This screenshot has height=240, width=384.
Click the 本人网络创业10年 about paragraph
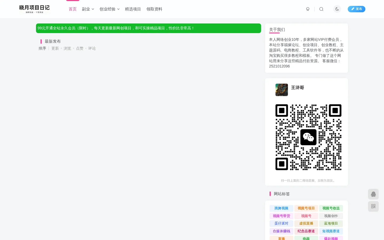coord(306,53)
